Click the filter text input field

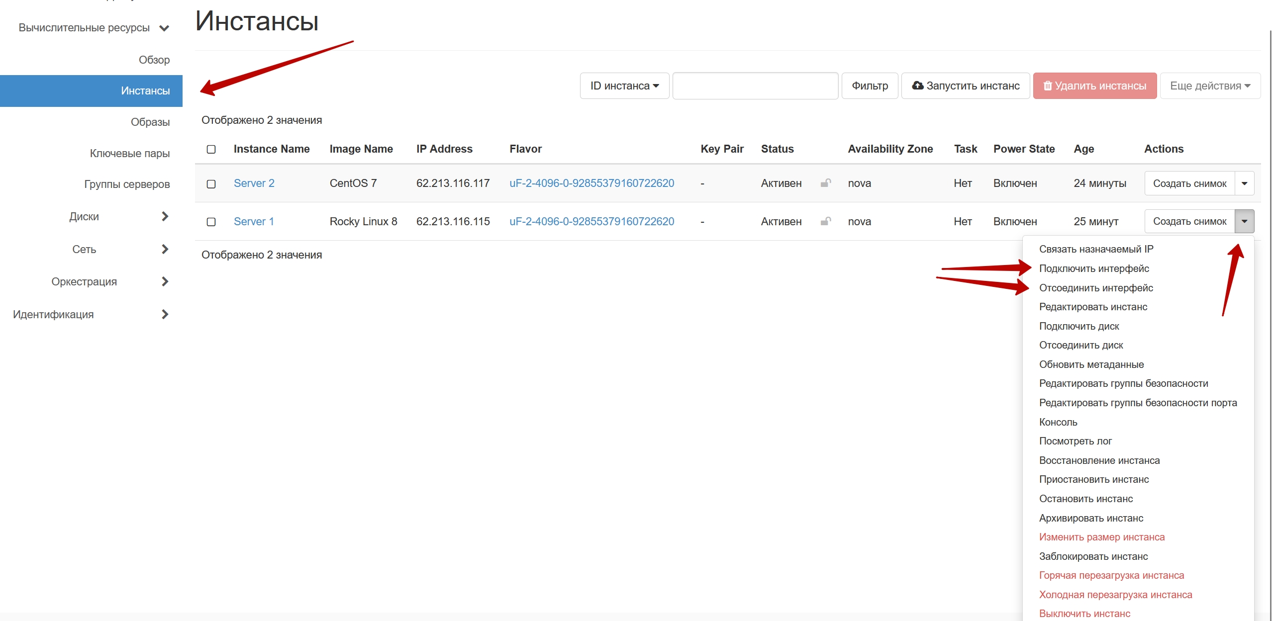point(755,86)
